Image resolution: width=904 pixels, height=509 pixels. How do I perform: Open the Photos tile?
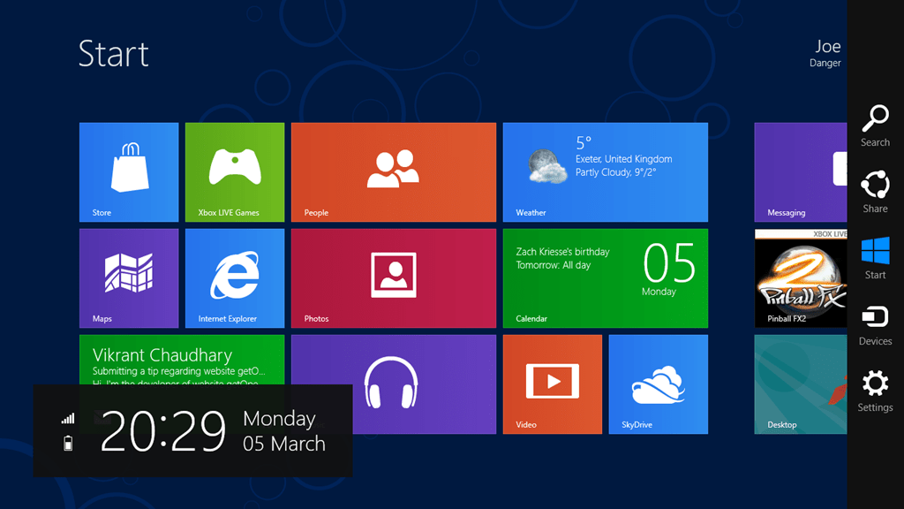point(393,278)
